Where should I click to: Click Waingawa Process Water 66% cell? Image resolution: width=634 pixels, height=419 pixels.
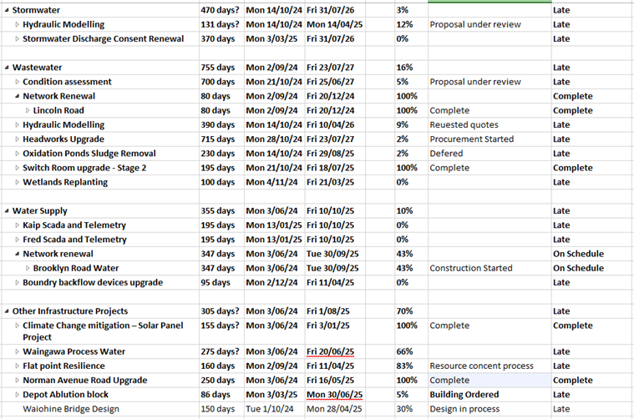point(411,351)
